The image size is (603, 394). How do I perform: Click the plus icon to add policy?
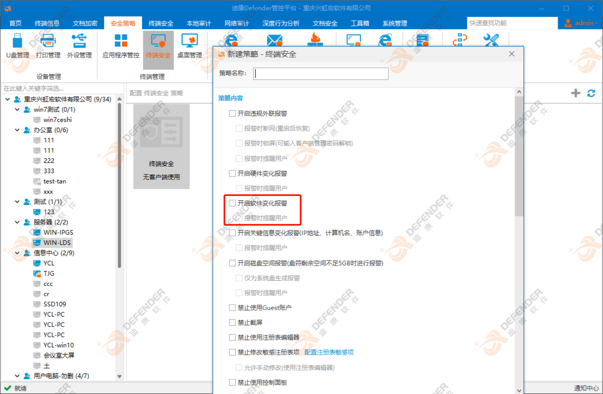(576, 93)
